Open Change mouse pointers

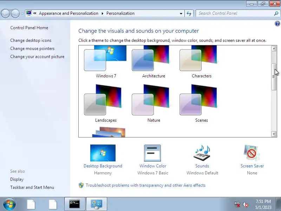32,49
